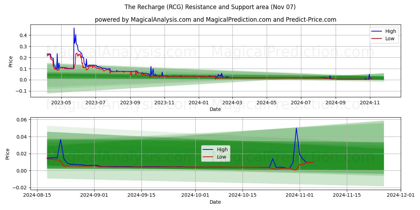Click the '2024-03' tick label

coord(232,103)
